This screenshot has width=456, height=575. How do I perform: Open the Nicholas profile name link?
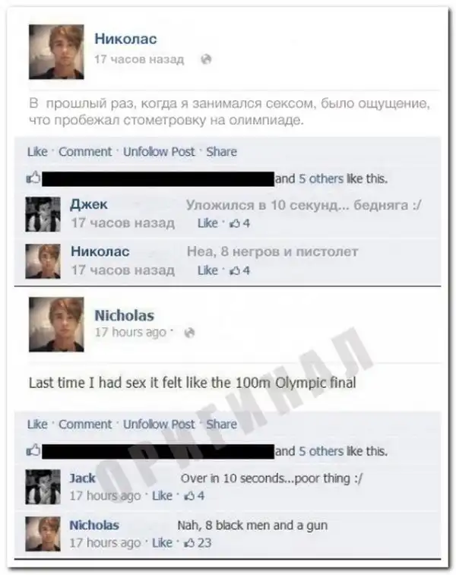(x=125, y=315)
